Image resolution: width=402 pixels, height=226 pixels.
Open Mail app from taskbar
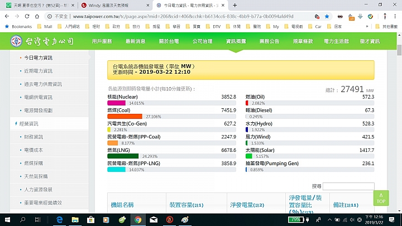coord(154,220)
